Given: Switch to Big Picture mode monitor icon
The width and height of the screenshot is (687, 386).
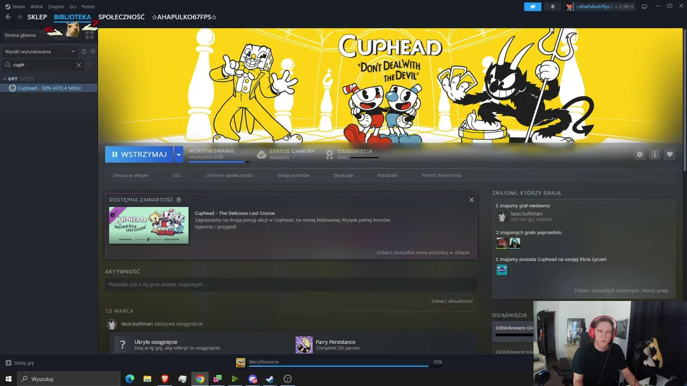Looking at the screenshot, I should [x=645, y=6].
